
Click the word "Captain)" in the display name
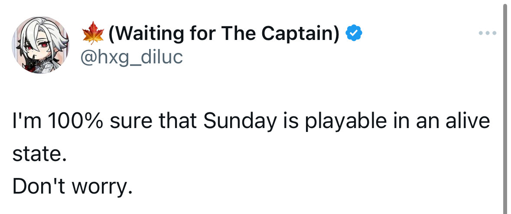pos(303,34)
